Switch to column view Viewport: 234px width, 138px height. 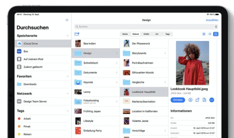point(216,34)
